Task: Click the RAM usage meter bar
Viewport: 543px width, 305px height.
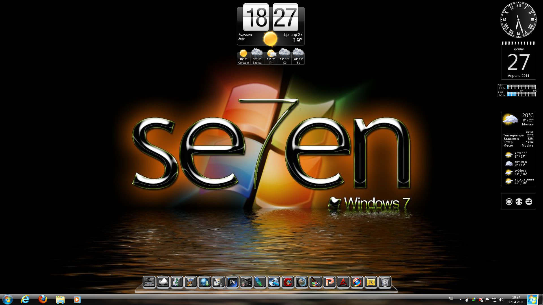Action: [521, 94]
